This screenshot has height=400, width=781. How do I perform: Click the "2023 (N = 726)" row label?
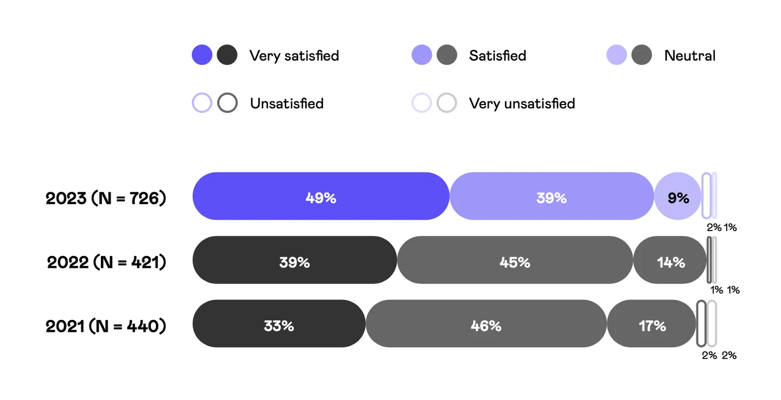(106, 198)
